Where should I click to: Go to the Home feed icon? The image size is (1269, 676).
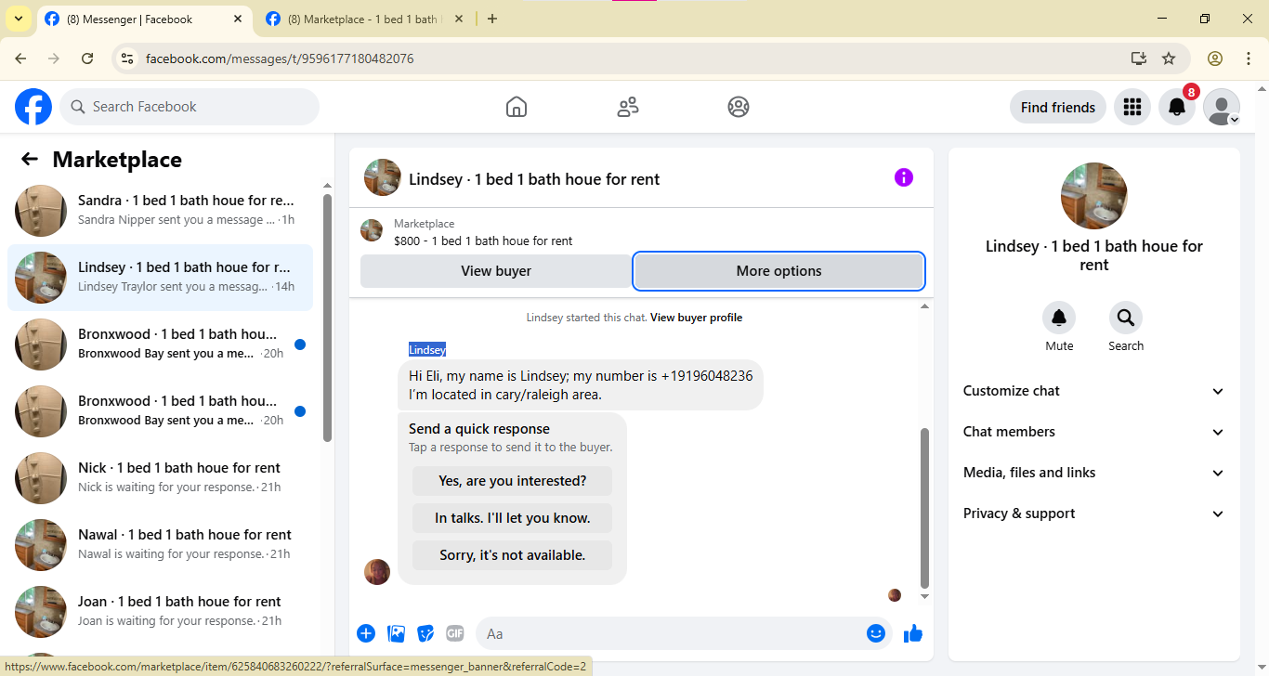[x=517, y=107]
